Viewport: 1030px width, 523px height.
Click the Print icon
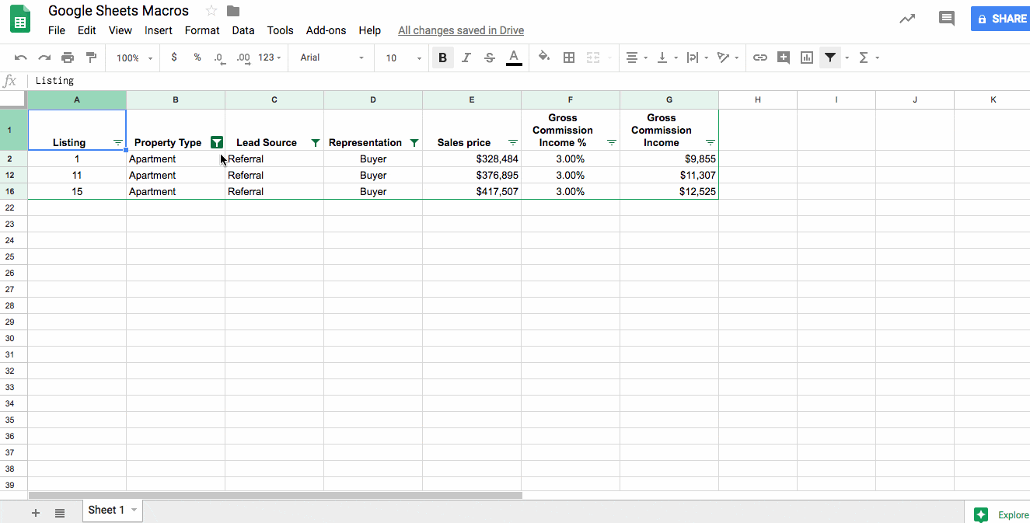click(68, 58)
